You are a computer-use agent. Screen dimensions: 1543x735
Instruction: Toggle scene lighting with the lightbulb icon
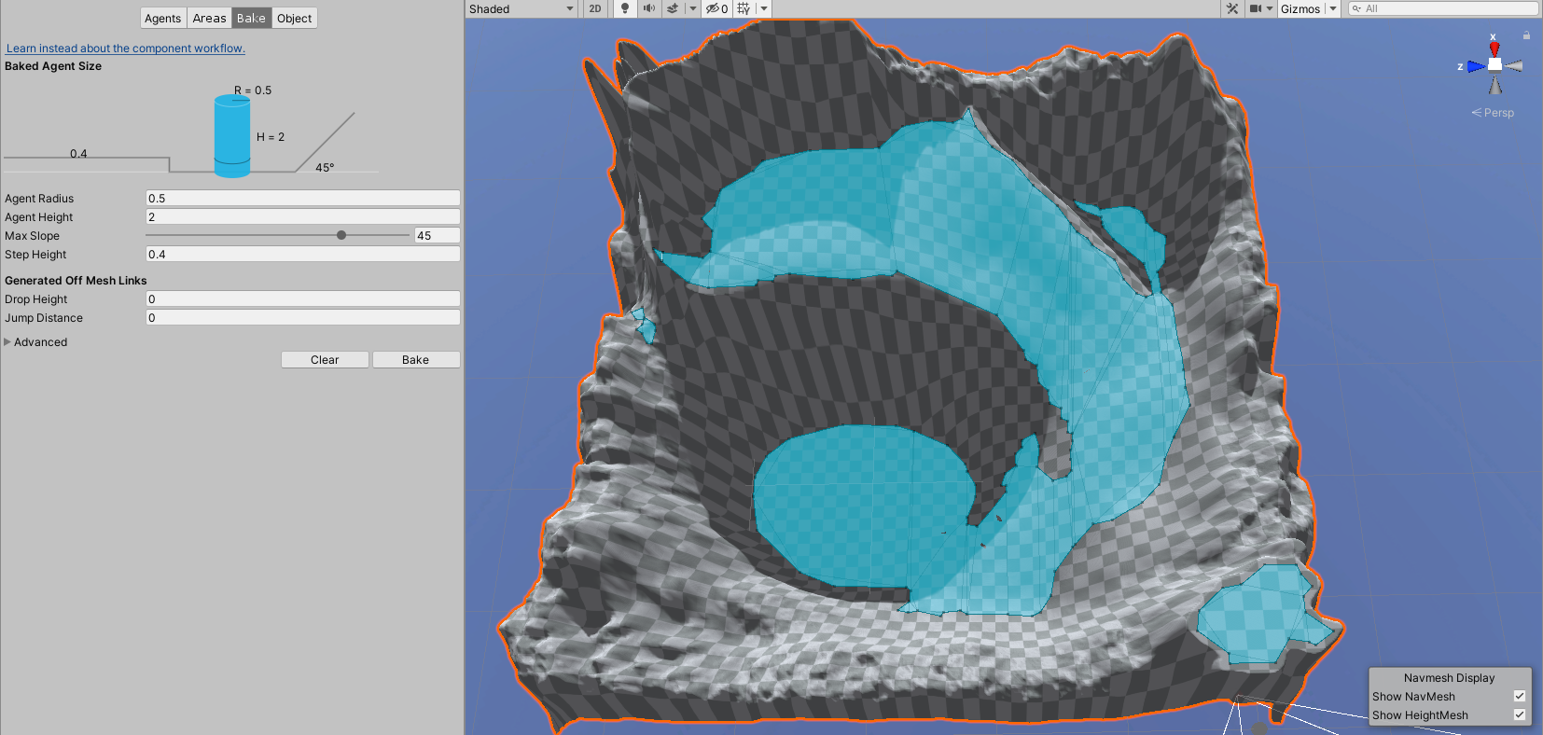click(x=625, y=8)
